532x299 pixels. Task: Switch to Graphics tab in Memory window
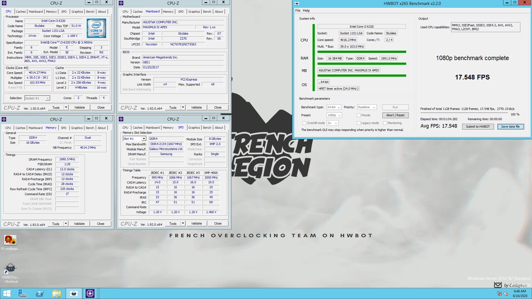click(x=77, y=128)
